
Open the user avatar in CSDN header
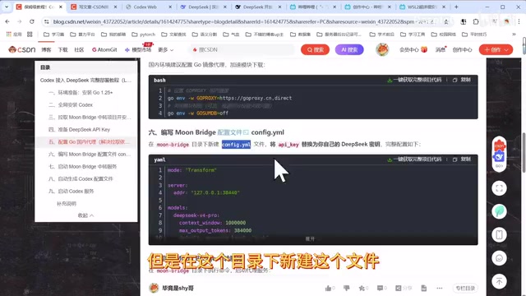(382, 49)
